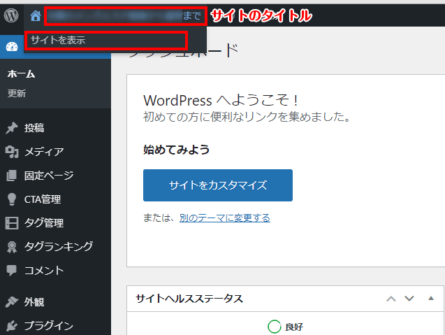The image size is (445, 335).
Task: Click the award ribbon icon beside タグランキング
Action: coord(12,247)
